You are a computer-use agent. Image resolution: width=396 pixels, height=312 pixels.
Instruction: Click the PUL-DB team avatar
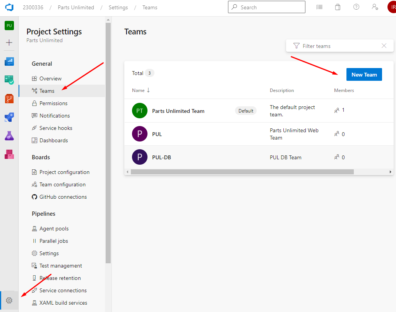140,157
